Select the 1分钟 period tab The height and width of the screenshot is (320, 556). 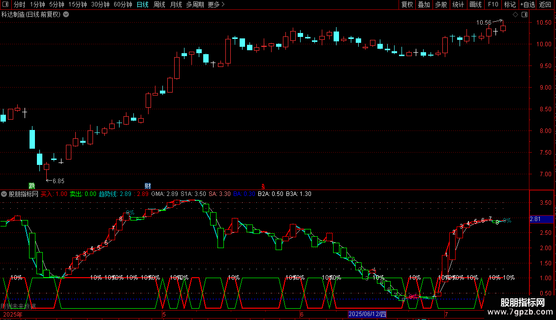pyautogui.click(x=37, y=4)
